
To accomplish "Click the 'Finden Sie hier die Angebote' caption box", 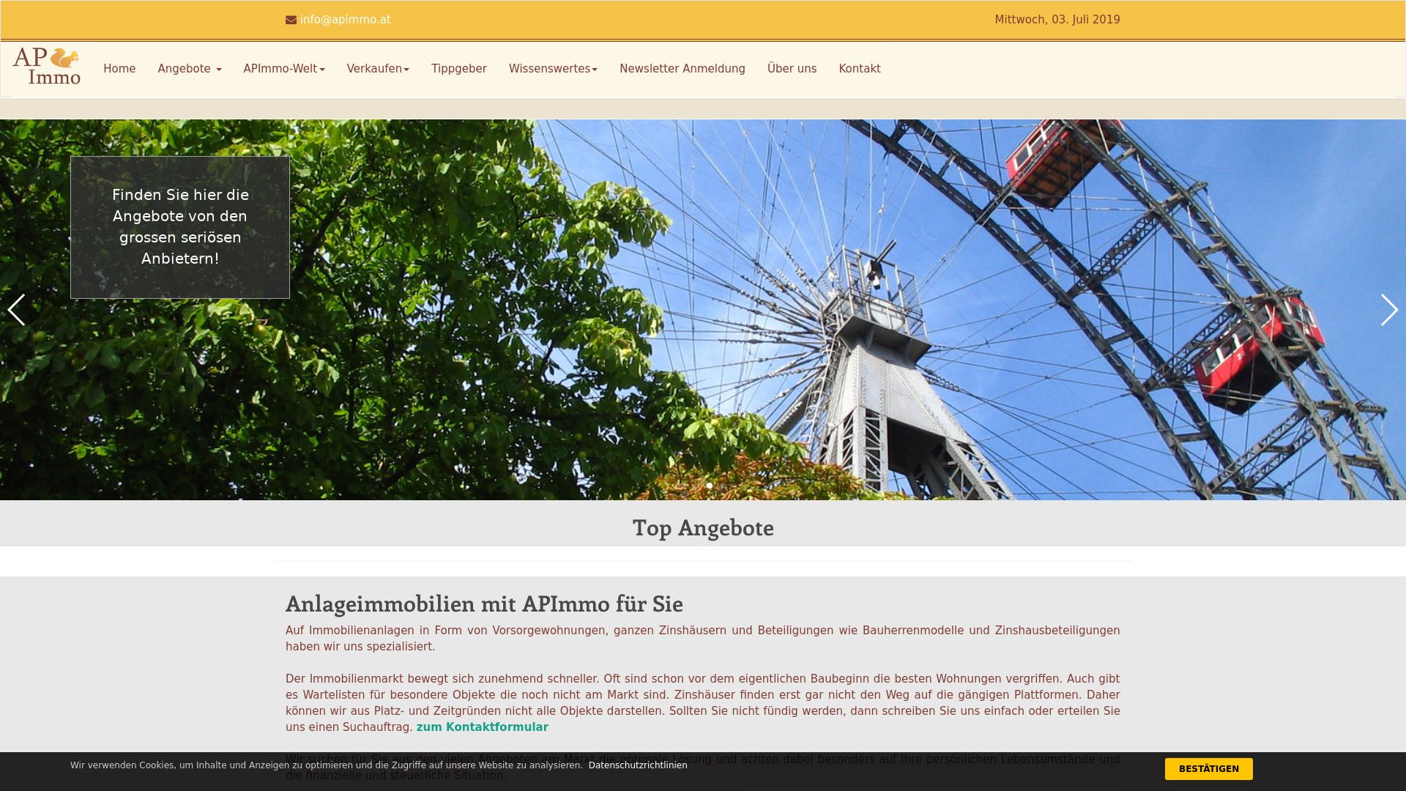I will 180,227.
